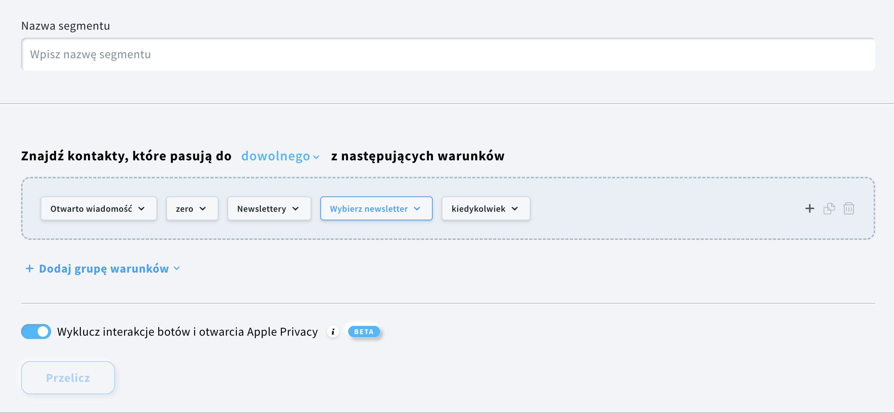Expand the Dodaj grupę warunków chevron
Image resolution: width=894 pixels, height=413 pixels.
click(x=177, y=269)
